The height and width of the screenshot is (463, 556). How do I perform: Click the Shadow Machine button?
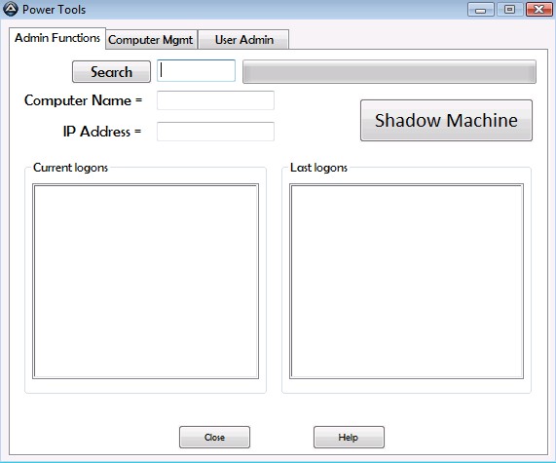pyautogui.click(x=446, y=120)
